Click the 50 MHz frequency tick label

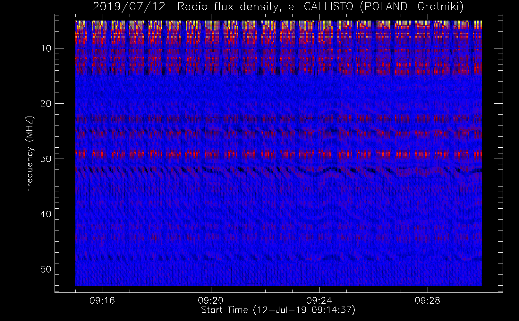(46, 269)
